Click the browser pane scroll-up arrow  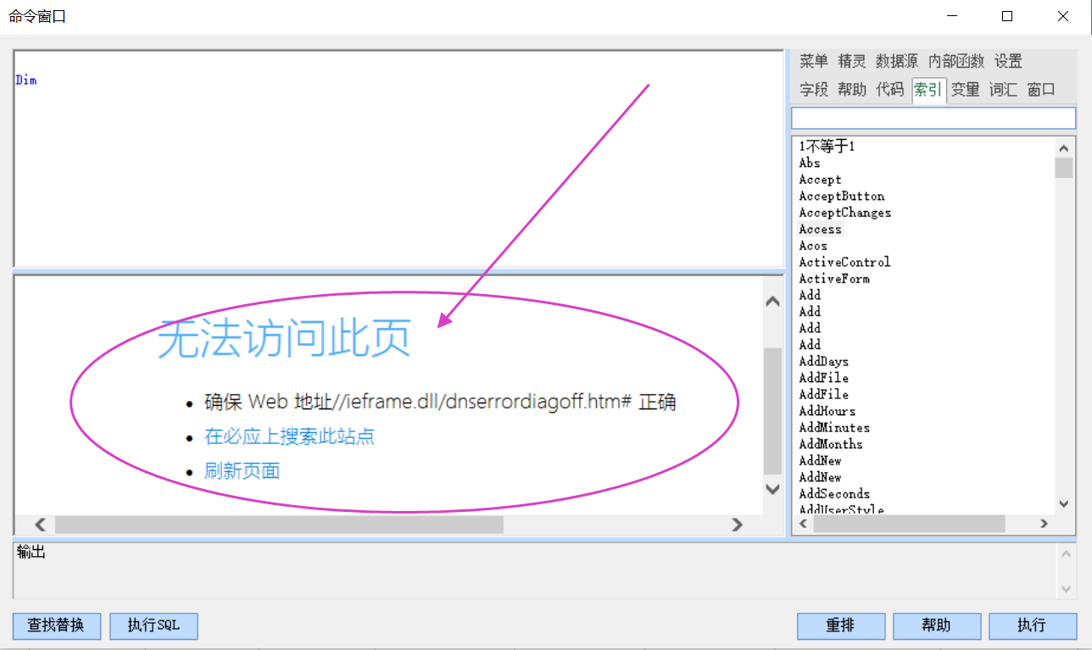click(x=772, y=302)
